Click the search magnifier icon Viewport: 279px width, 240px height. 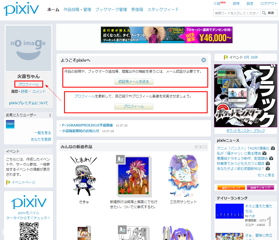[x=264, y=13]
